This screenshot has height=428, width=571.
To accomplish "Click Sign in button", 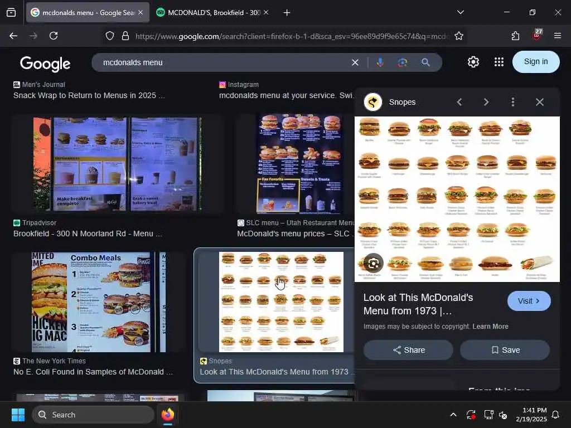I will (x=536, y=62).
